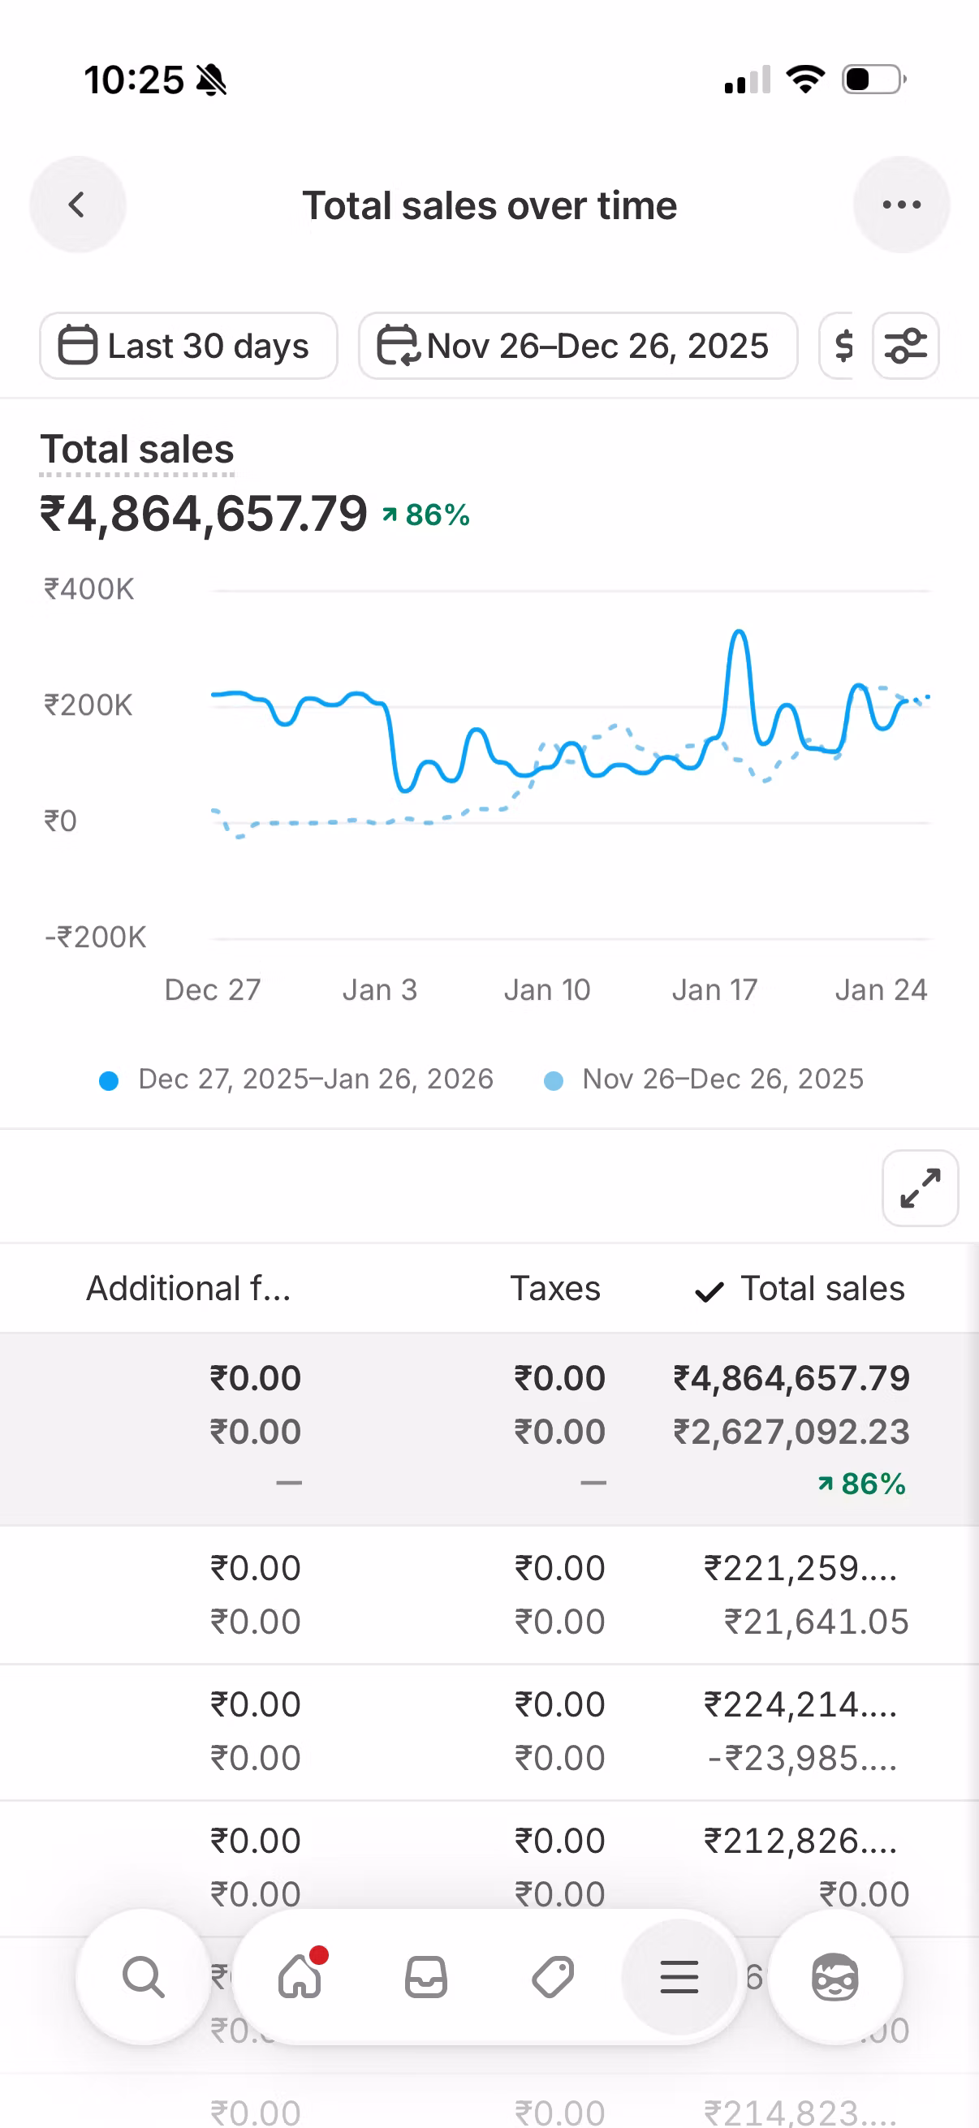Change comparison period Nov 26–Dec 26, 2025
979x2128 pixels.
click(577, 345)
